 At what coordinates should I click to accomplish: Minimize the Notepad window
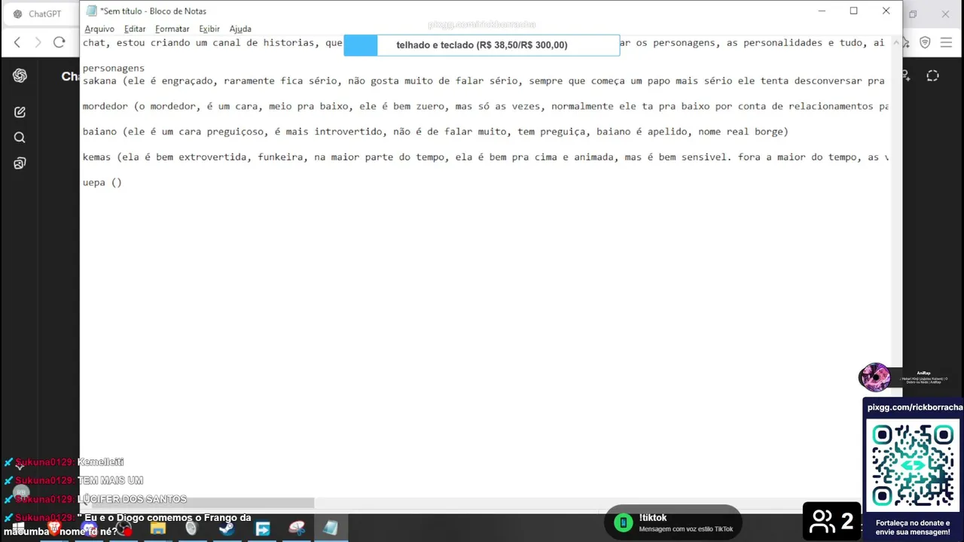pos(822,11)
